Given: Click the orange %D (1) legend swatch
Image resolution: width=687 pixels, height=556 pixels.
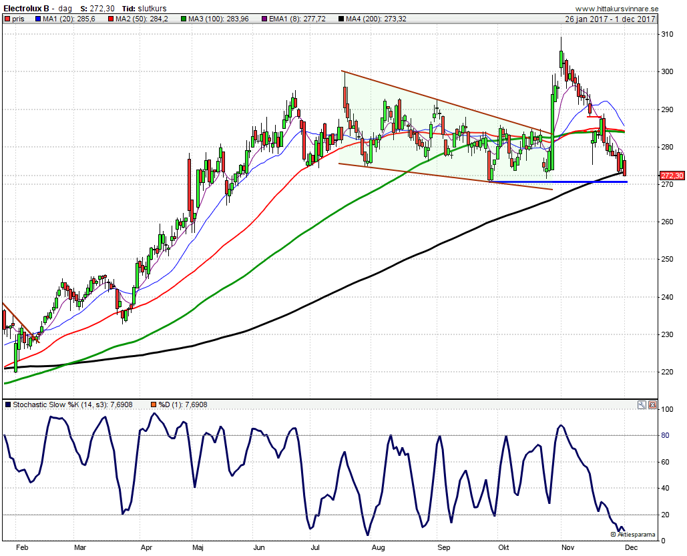Looking at the screenshot, I should 154,405.
